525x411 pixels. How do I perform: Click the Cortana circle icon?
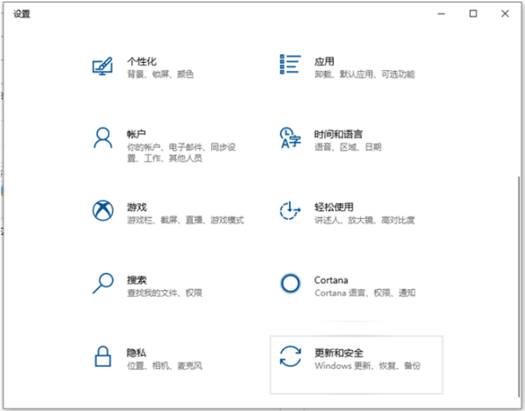(290, 284)
